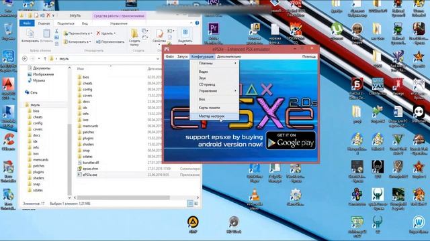Click Переименовать in Explorer ribbon
430x241 pixels.
tap(110, 42)
